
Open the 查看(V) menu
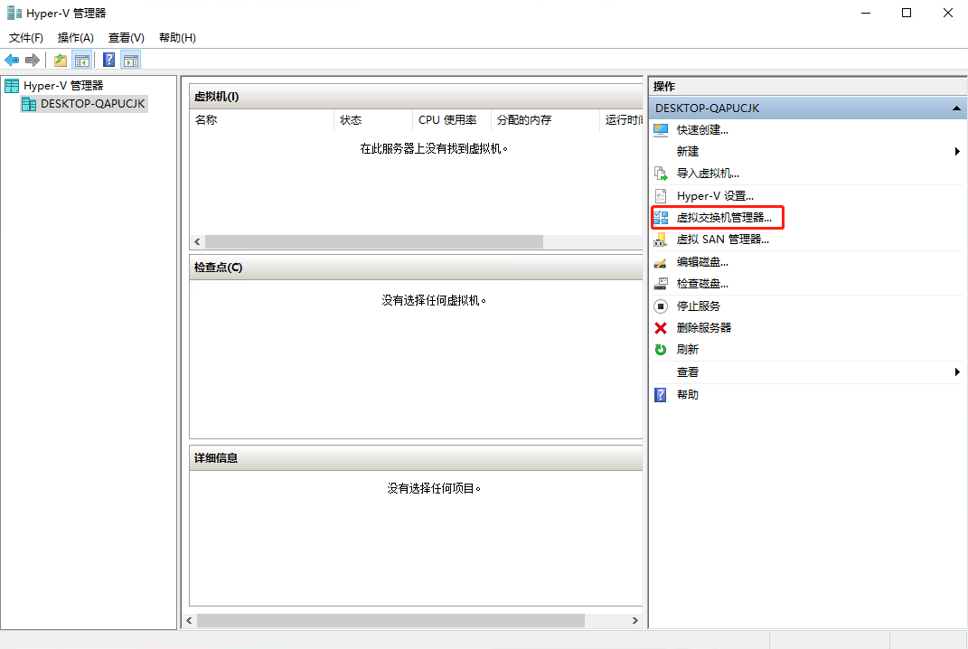[x=126, y=38]
